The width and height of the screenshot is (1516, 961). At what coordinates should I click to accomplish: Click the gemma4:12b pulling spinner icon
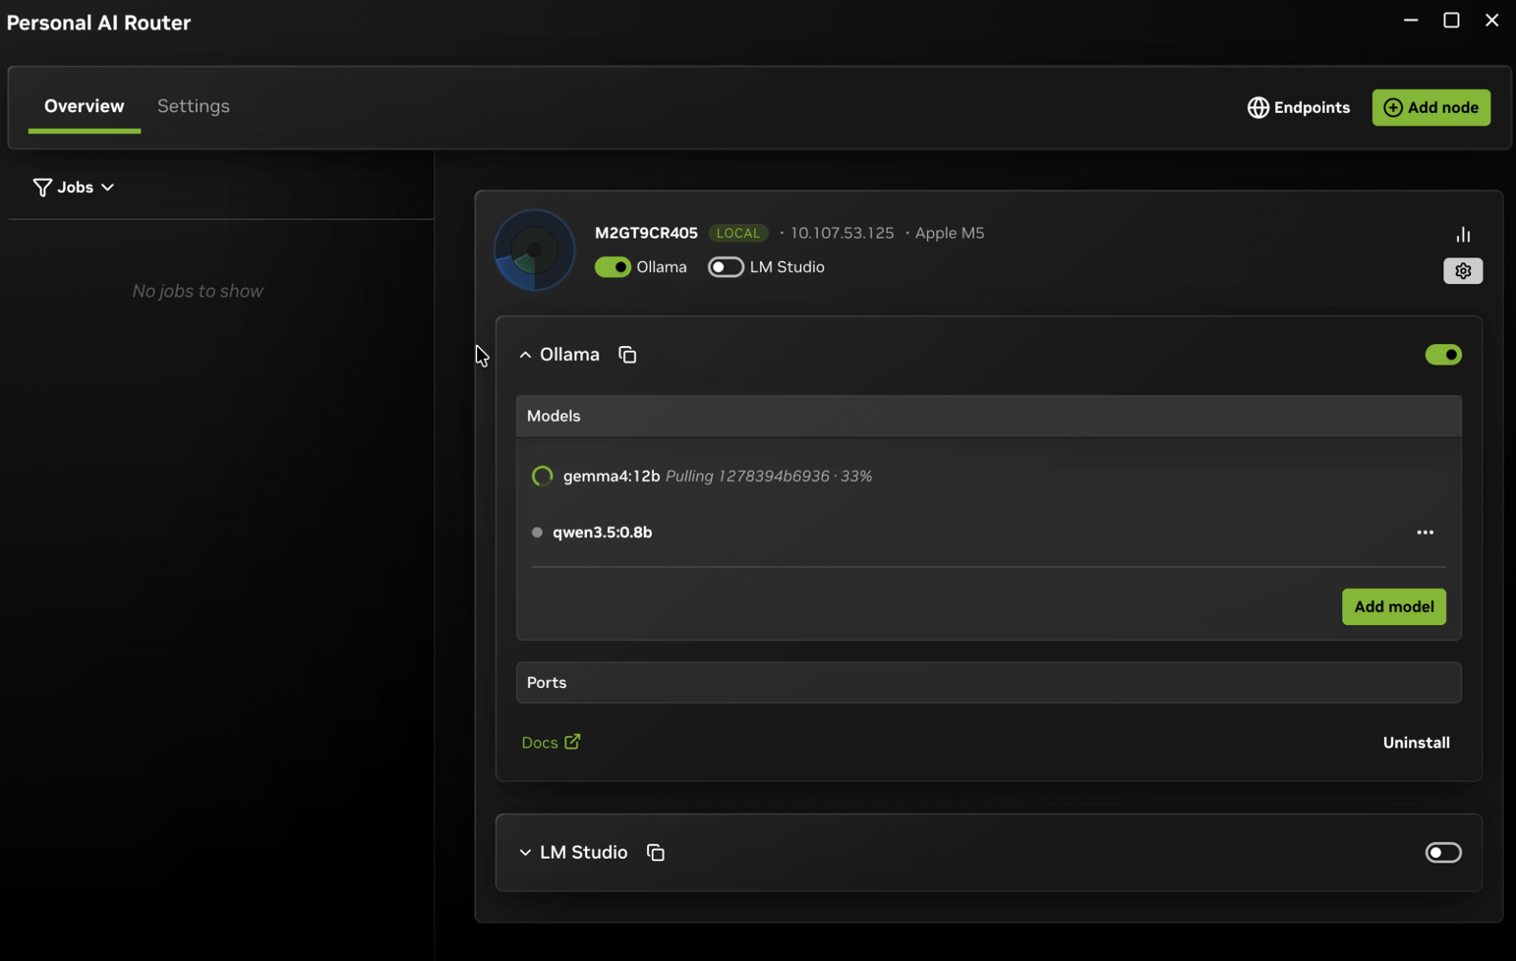(542, 477)
